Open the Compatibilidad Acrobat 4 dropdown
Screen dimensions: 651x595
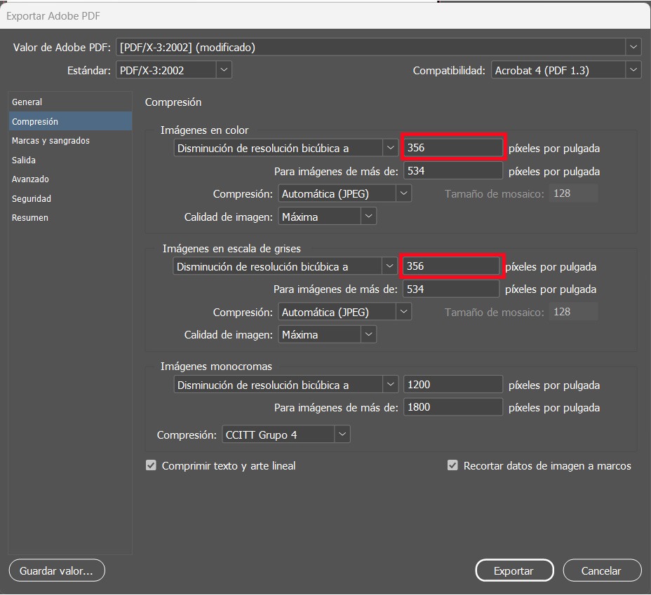(x=566, y=70)
